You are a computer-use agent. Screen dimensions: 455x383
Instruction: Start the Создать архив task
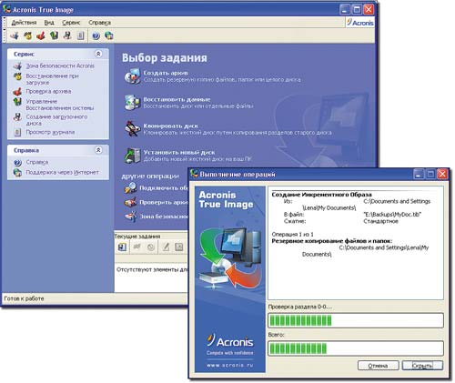(x=166, y=73)
